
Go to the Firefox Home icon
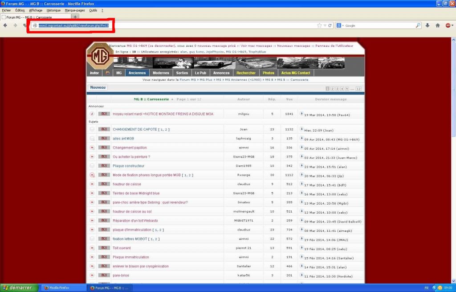[x=438, y=25]
